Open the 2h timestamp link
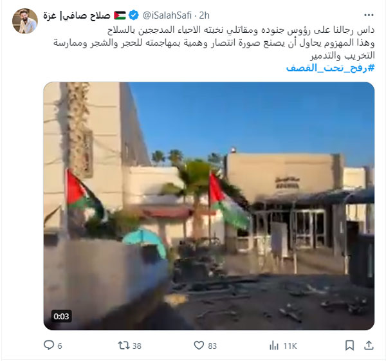The width and height of the screenshot is (386, 361). click(205, 15)
